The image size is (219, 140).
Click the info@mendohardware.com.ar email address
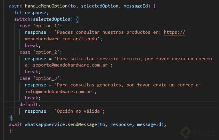click(x=59, y=91)
